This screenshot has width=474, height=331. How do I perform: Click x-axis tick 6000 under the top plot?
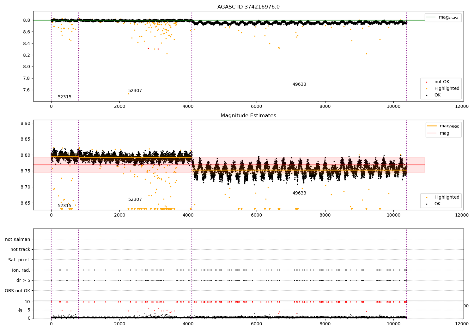[257, 107]
